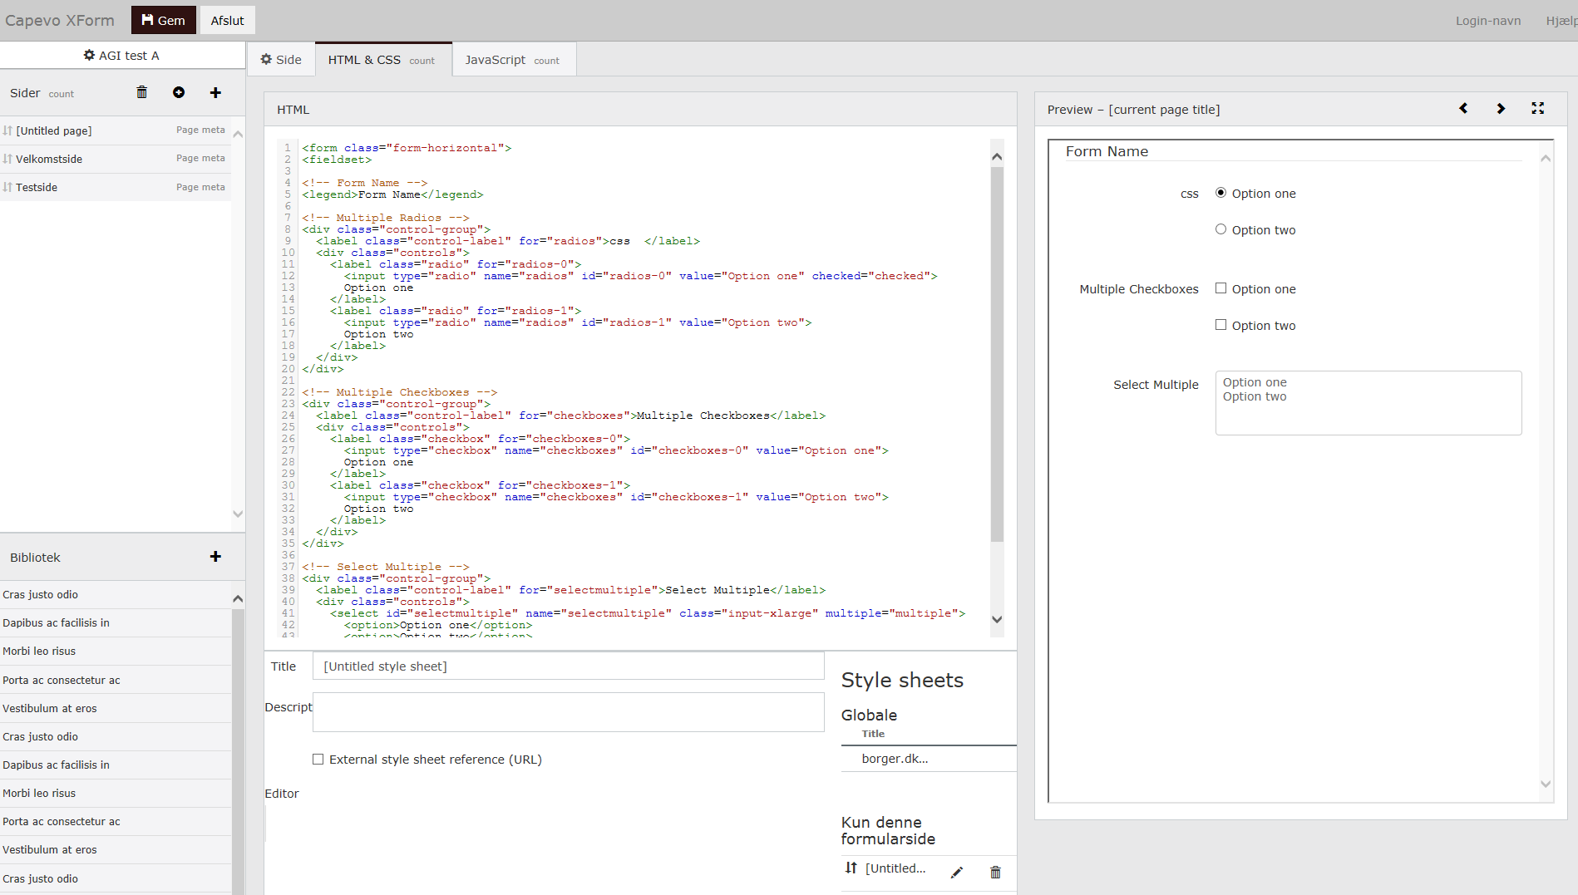Viewport: 1578px width, 895px height.
Task: Go to previous preview page arrow
Action: point(1463,109)
